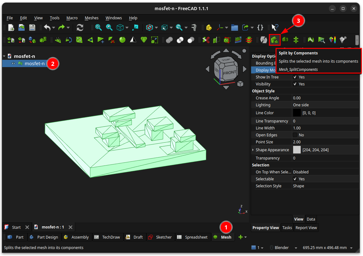
Task: Click the FRONT face of the navigation cube
Action: click(230, 72)
